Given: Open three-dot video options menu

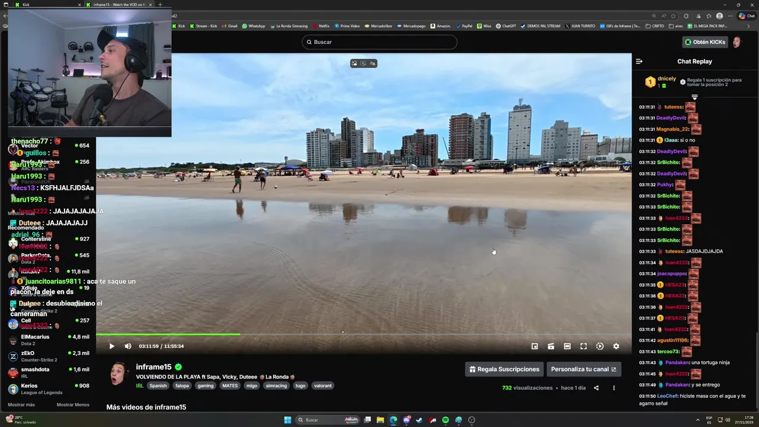Looking at the screenshot, I should (614, 388).
